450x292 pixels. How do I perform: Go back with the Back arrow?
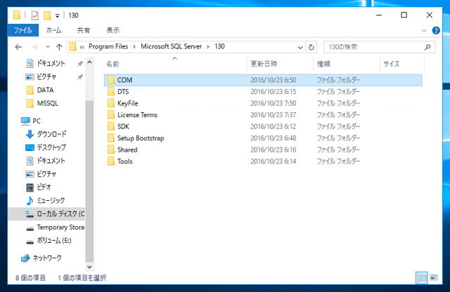point(18,47)
